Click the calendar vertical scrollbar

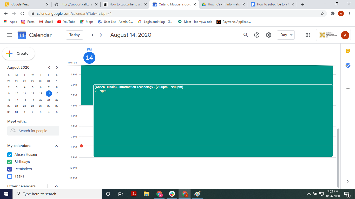(x=338, y=158)
